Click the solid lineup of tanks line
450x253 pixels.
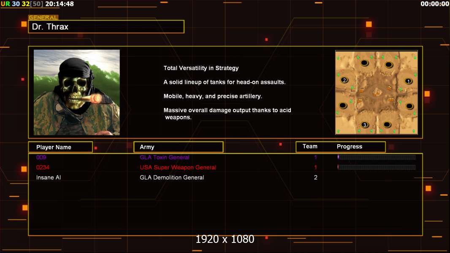tap(225, 82)
